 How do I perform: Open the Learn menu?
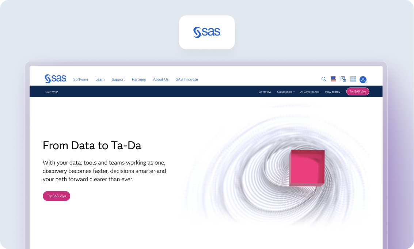coord(100,79)
